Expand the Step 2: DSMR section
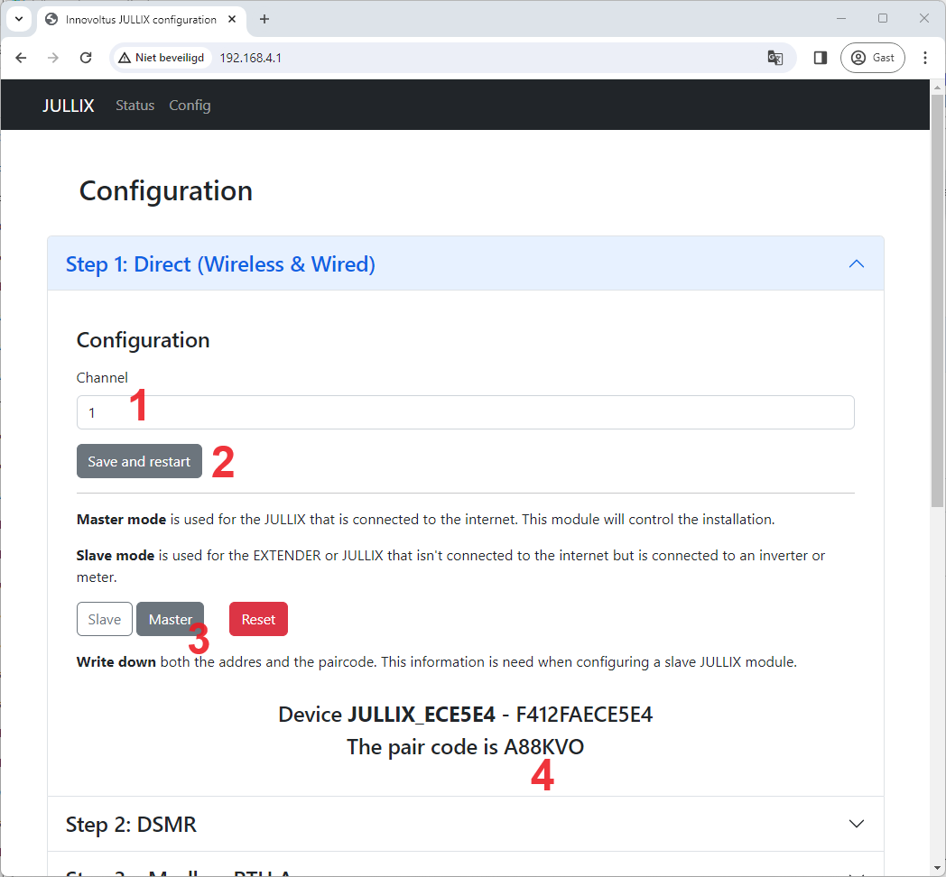The width and height of the screenshot is (946, 877). click(x=465, y=824)
